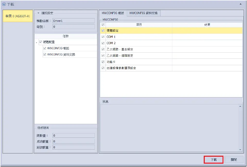Uncheck the 台達設備參數還原設定 item
Image resolution: width=247 pixels, height=167 pixels.
coord(103,68)
